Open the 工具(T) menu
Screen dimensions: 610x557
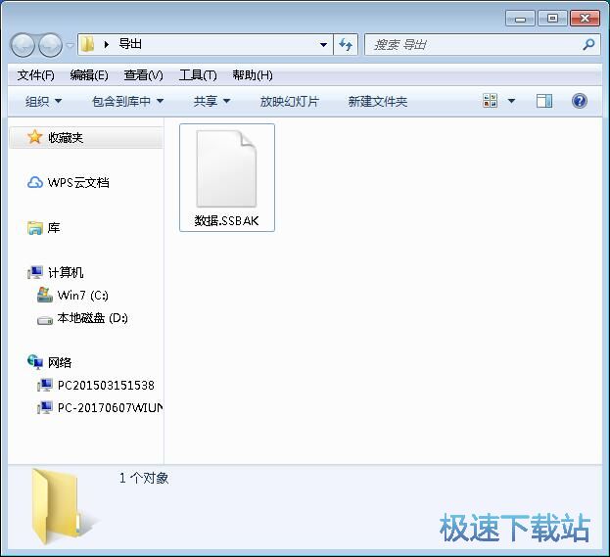tap(198, 75)
